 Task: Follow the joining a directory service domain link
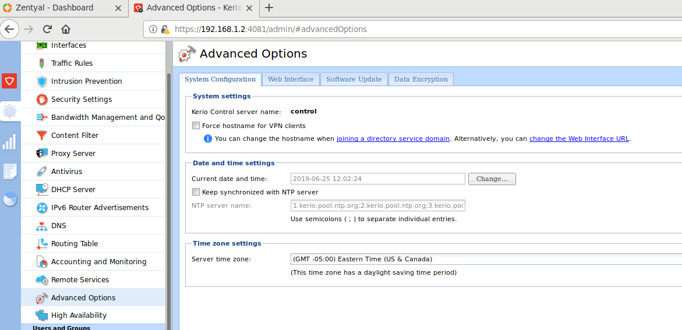point(393,139)
